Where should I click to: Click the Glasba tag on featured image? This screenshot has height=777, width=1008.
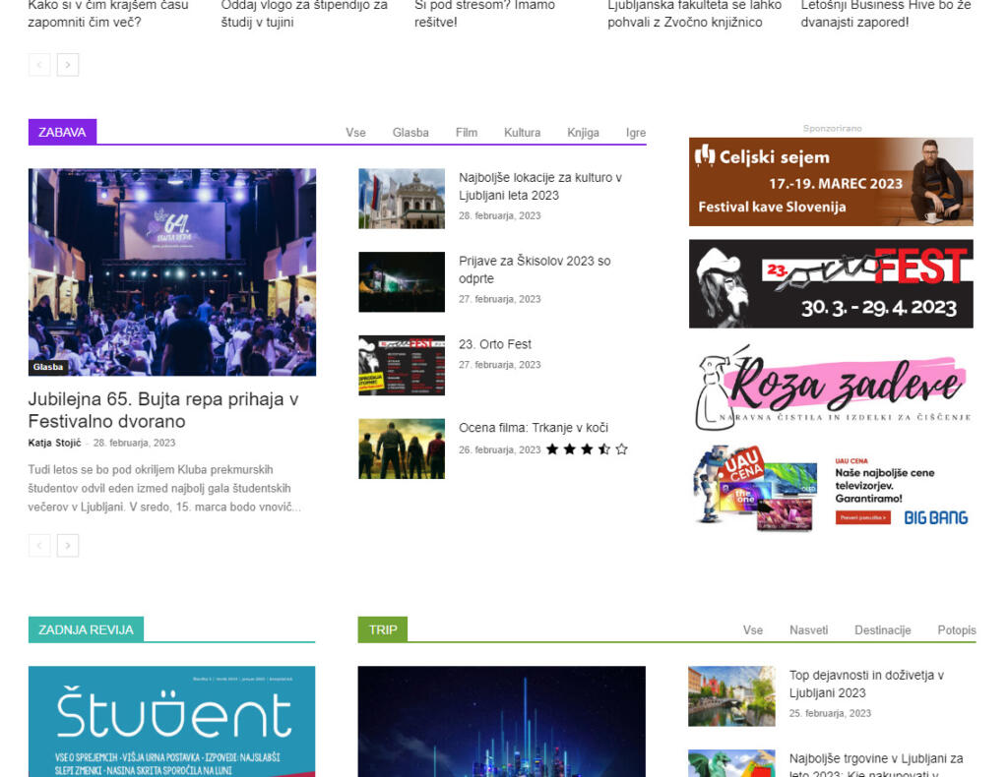click(48, 367)
